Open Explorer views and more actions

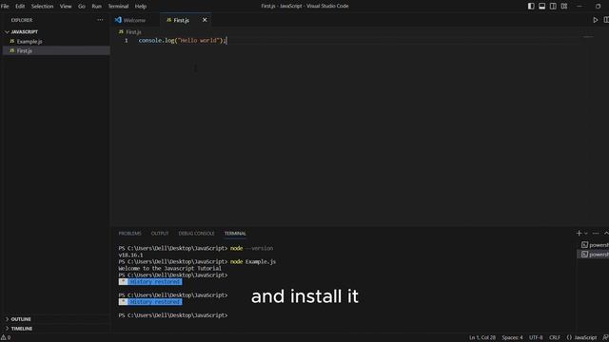coord(100,20)
